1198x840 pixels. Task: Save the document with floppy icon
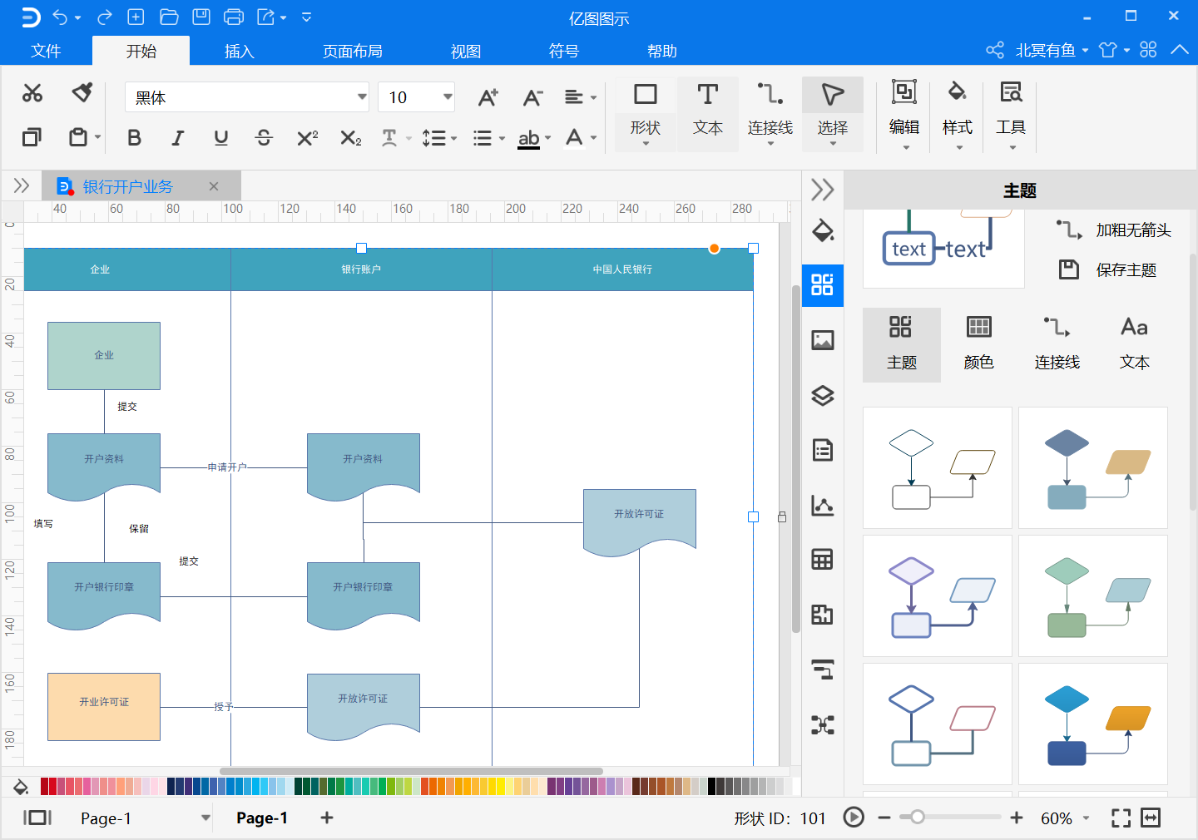click(x=201, y=17)
